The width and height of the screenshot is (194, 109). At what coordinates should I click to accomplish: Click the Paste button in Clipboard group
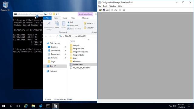point(63,25)
